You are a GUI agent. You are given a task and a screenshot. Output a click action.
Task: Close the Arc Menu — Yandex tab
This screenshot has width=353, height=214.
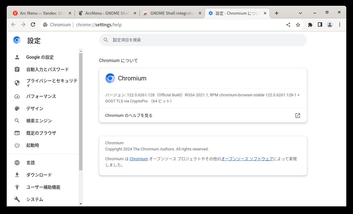(x=70, y=13)
